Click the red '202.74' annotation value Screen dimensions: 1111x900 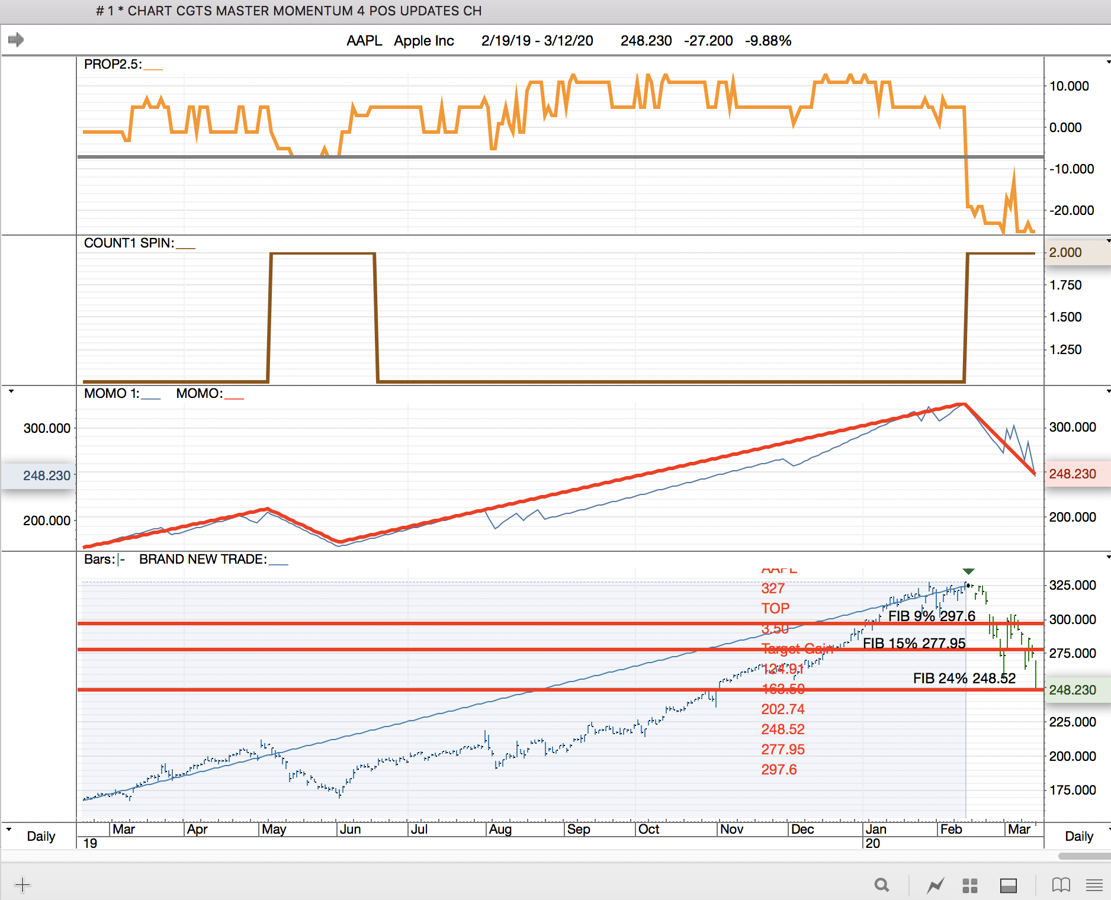[x=783, y=709]
